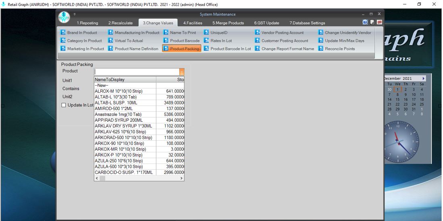443x221 pixels.
Task: Switch to 7.Database Settings tab
Action: [307, 23]
